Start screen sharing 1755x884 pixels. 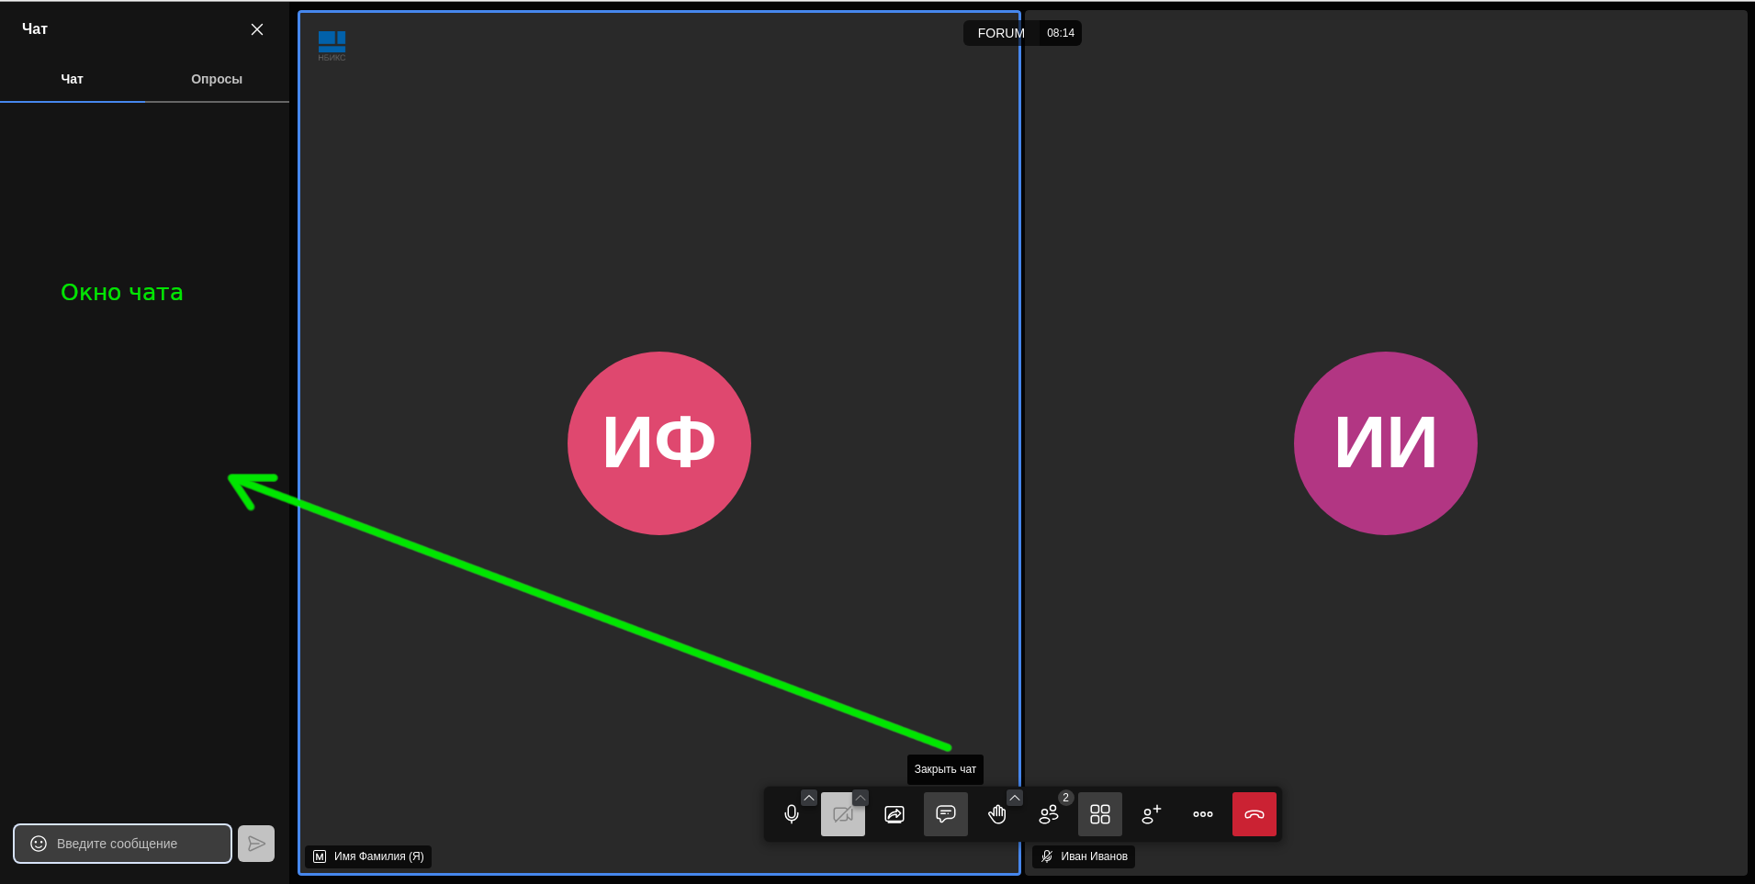pos(894,814)
